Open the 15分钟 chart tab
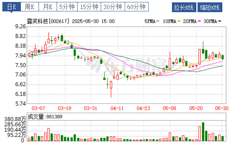The image size is (229, 144). (x=89, y=7)
